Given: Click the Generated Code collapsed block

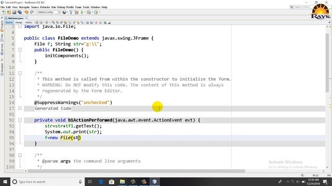Looking at the screenshot, I should tap(53, 109).
